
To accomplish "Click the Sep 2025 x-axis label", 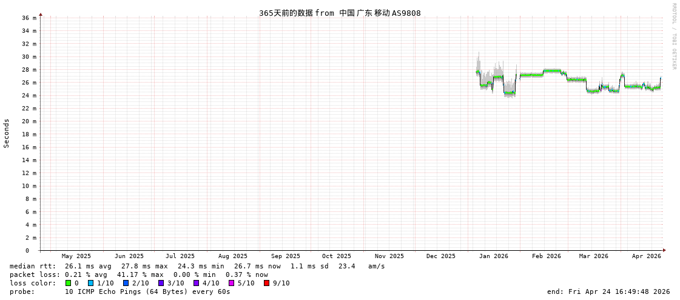I will 285,256.
